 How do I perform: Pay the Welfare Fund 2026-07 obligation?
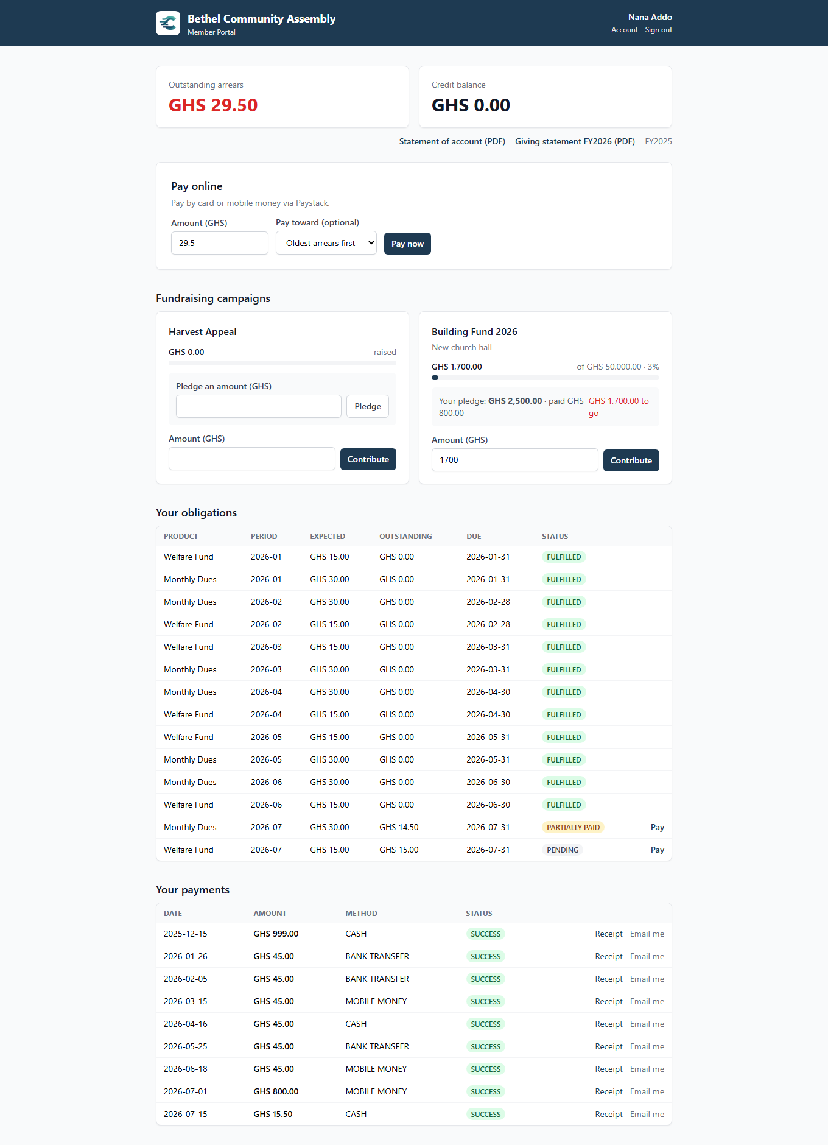658,850
